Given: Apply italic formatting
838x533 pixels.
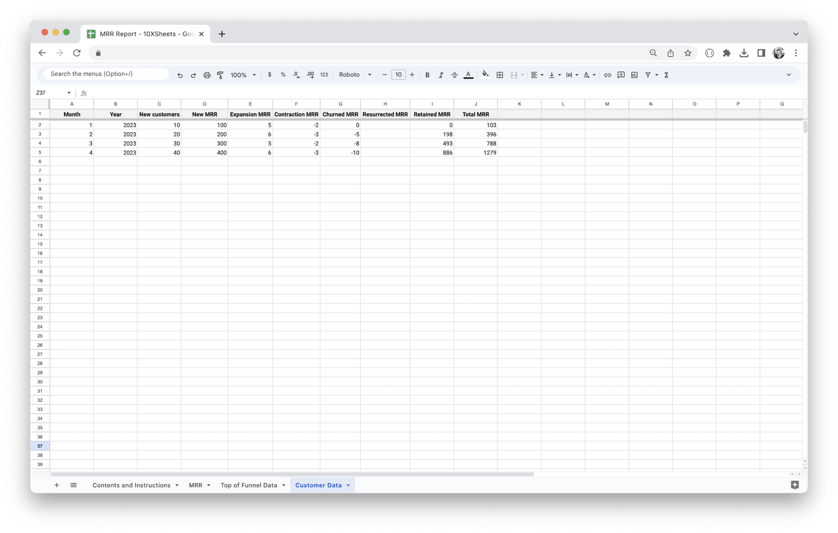Looking at the screenshot, I should [441, 75].
